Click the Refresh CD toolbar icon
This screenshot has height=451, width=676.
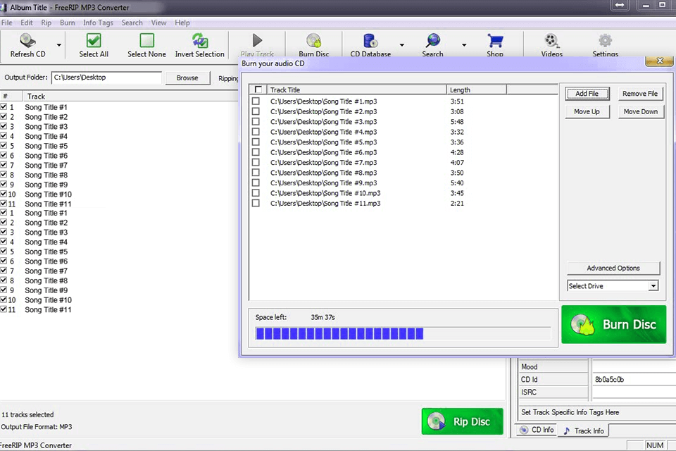(27, 41)
